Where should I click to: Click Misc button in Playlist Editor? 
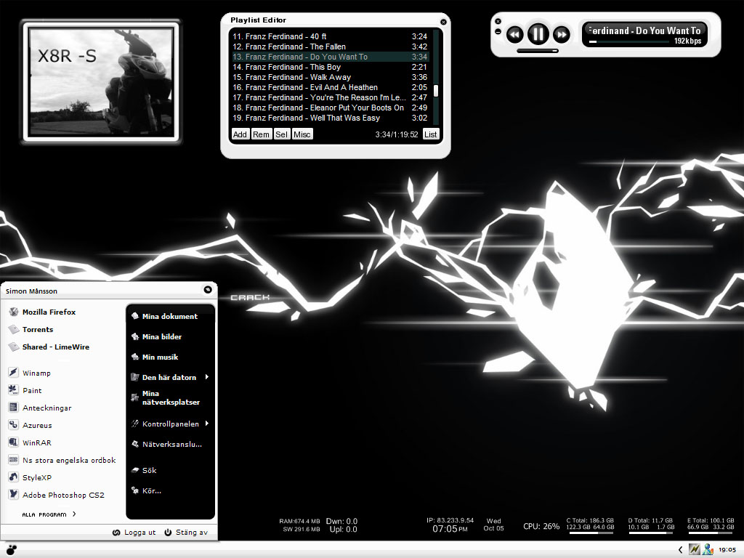point(302,134)
